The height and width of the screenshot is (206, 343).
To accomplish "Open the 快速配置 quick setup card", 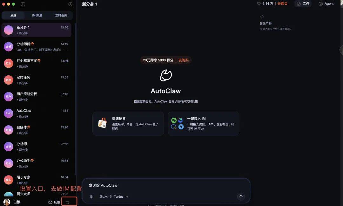I will (x=128, y=124).
